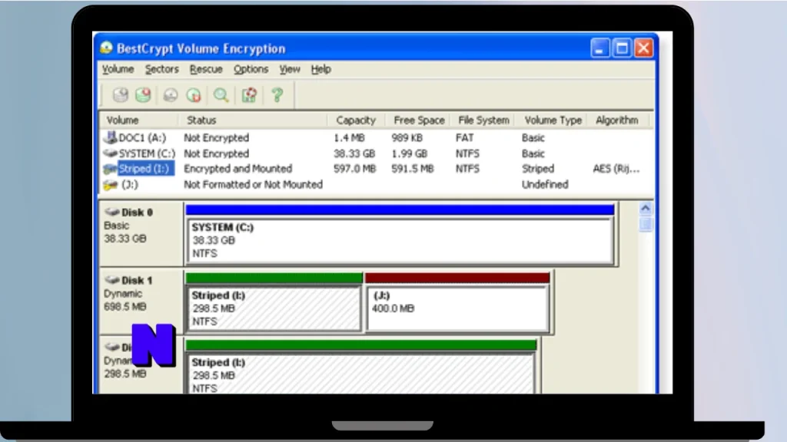This screenshot has width=787, height=442.
Task: Click the Disk 1 Dynamic 698.5 MB label
Action: (141, 301)
